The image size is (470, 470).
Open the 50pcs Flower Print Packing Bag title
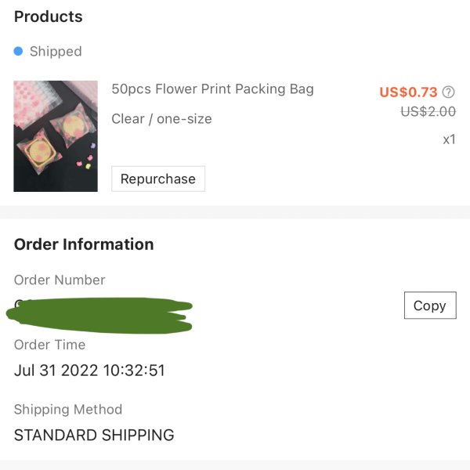click(x=213, y=89)
